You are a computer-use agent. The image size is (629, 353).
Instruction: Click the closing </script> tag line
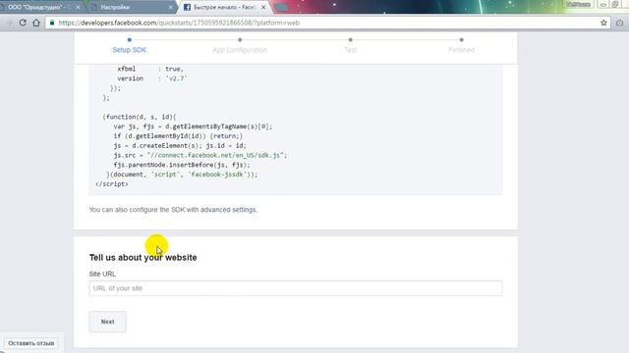(x=112, y=184)
